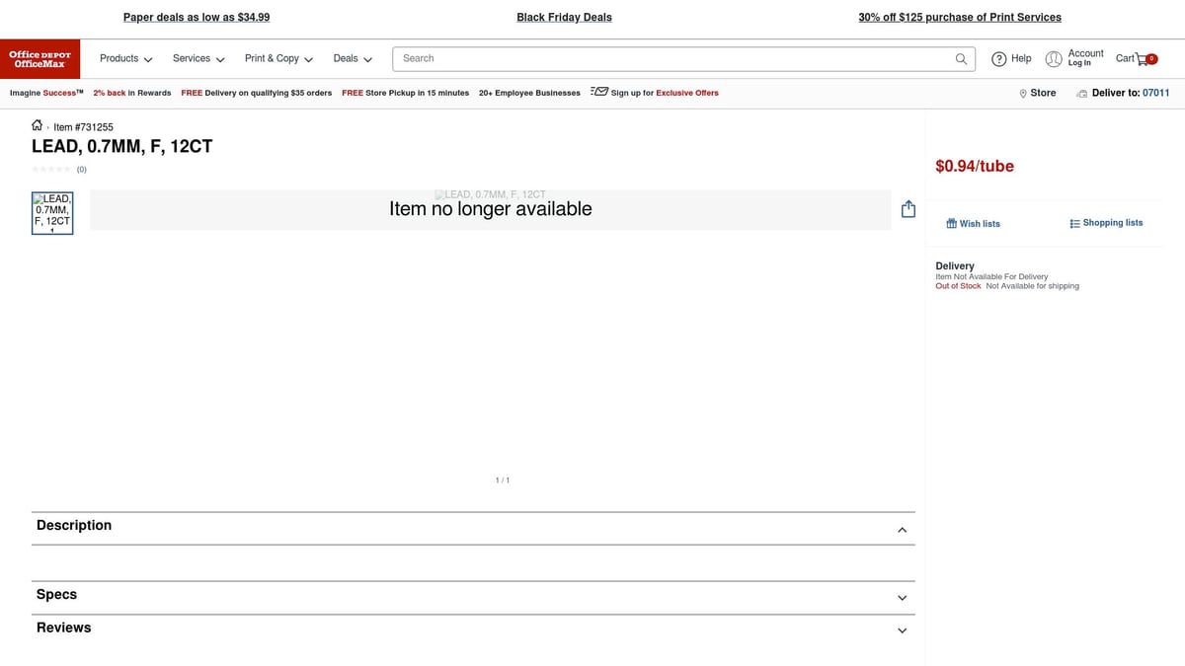Expand the Products menu
This screenshot has height=666, width=1185.
[125, 59]
